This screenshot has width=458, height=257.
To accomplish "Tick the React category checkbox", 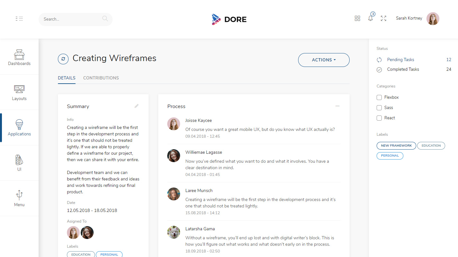I will pyautogui.click(x=379, y=118).
